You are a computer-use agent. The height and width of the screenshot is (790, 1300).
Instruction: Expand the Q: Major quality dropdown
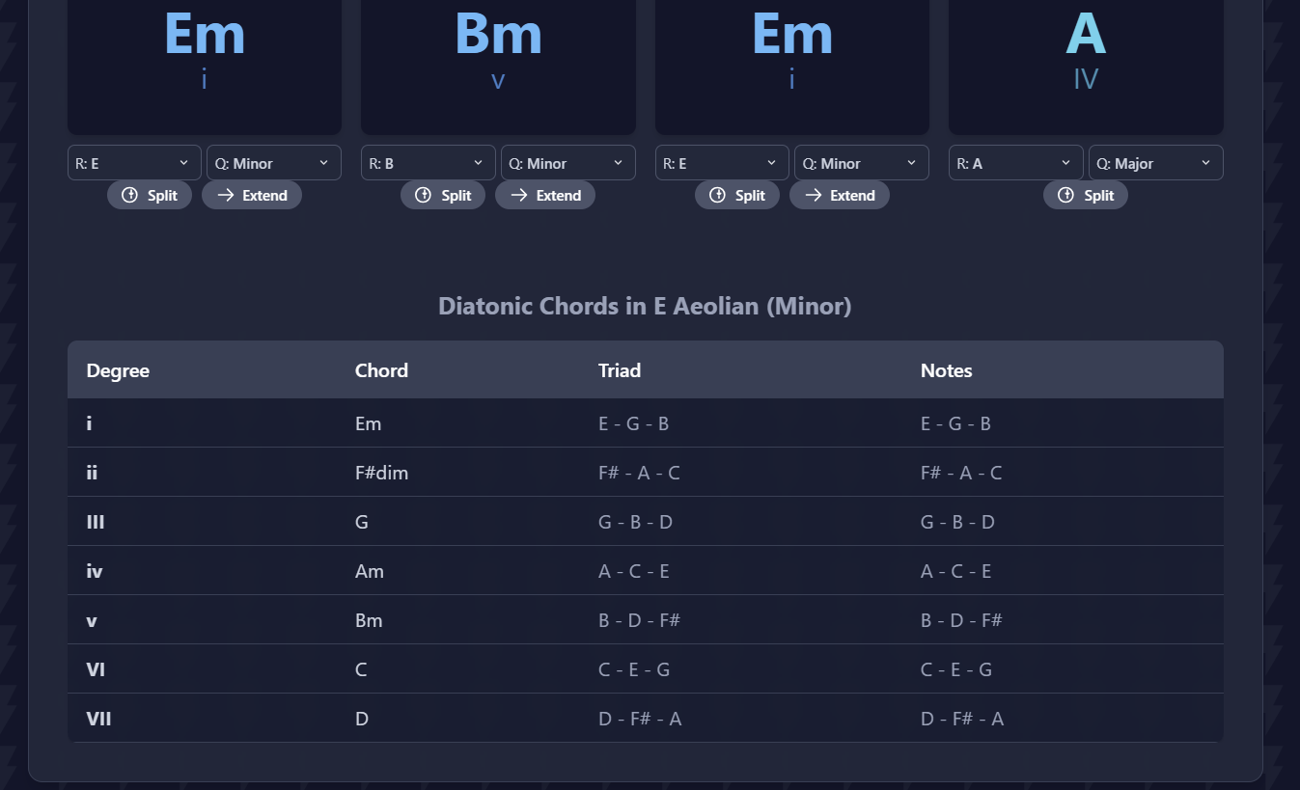click(1156, 163)
